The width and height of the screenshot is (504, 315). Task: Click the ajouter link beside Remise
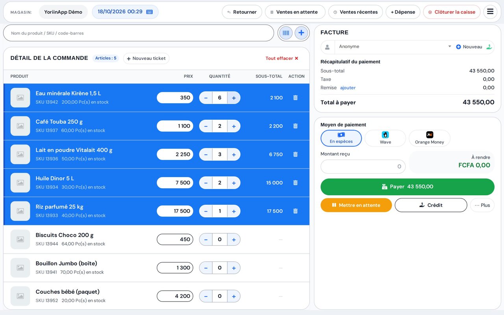pos(348,88)
